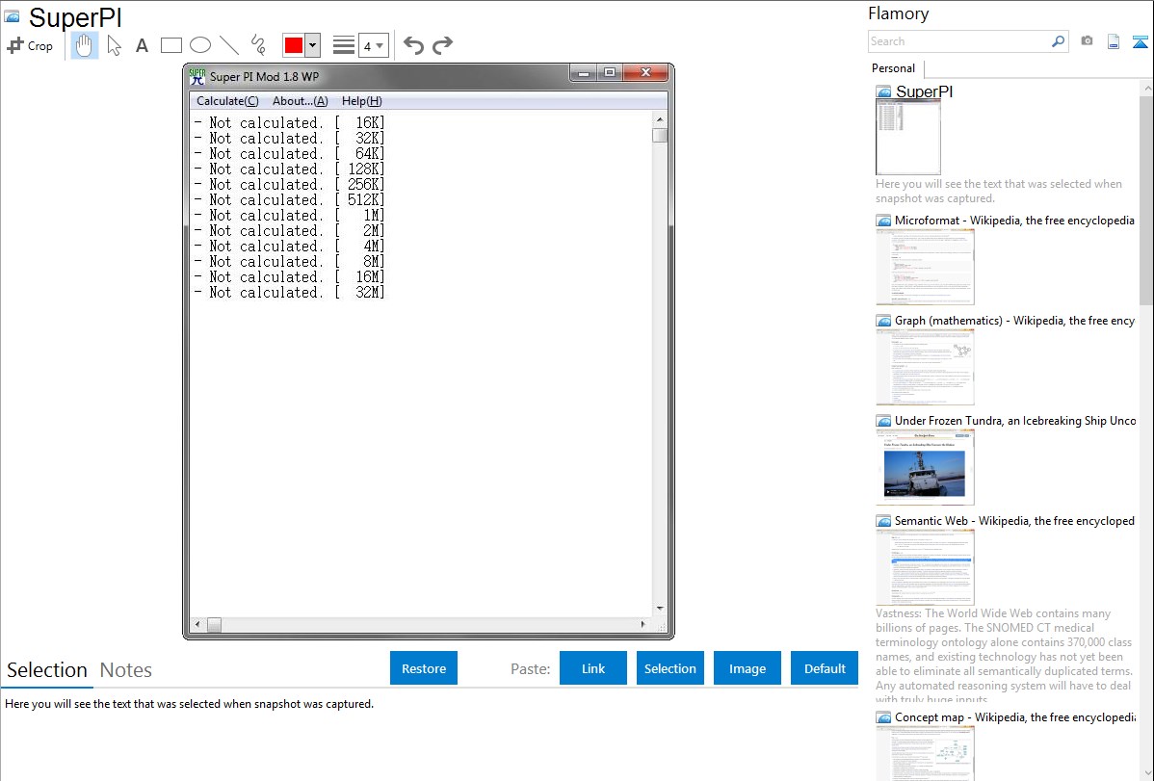Screen dimensions: 1154x781
Task: Click the Paste Image button
Action: tap(747, 668)
